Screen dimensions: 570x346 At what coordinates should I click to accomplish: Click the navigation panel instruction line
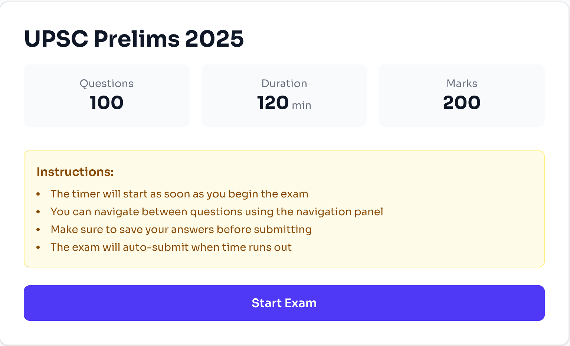(x=217, y=212)
